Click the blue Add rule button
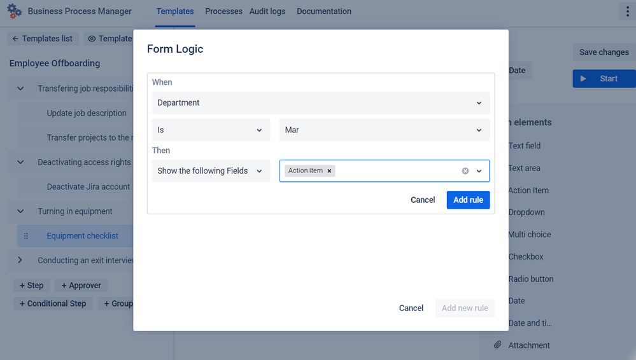This screenshot has width=636, height=360. [x=468, y=200]
